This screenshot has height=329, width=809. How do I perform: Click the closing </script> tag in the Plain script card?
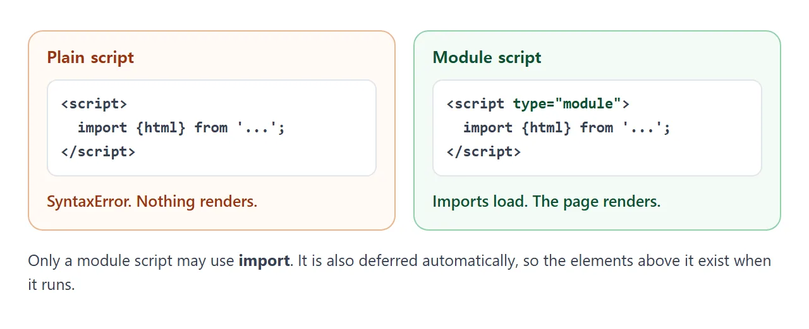tap(98, 151)
